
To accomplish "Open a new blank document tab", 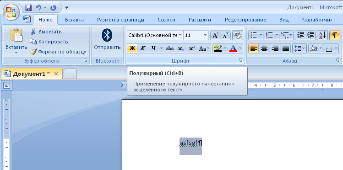I will click(71, 74).
